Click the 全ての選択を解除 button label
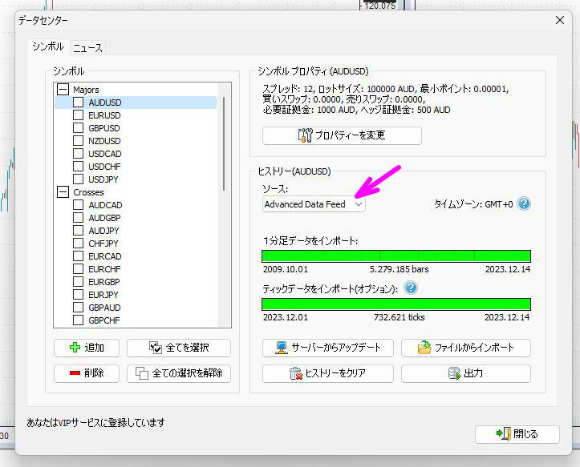 click(188, 373)
